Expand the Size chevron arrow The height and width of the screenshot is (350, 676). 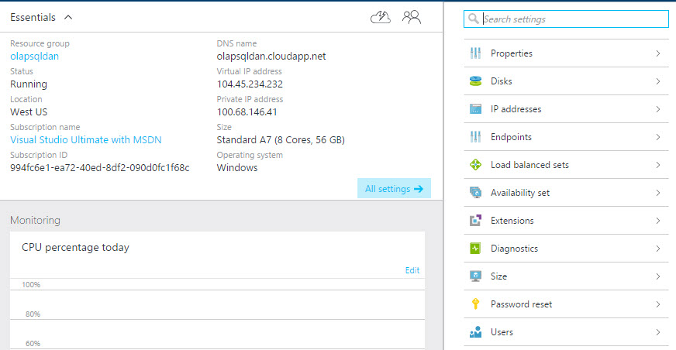[x=657, y=276]
